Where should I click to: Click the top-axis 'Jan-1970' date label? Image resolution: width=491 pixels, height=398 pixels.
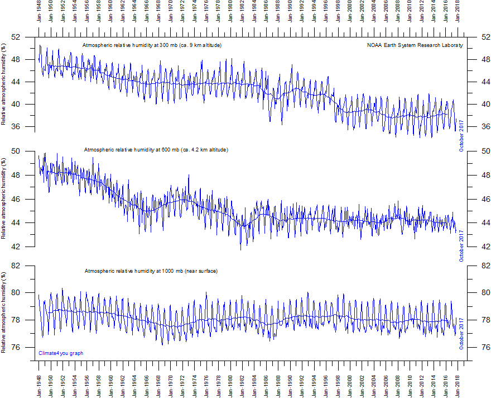(x=171, y=12)
